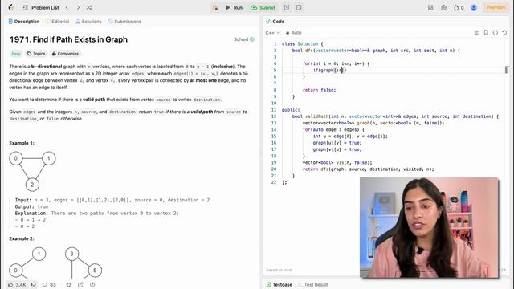Click the 'return false;' code line

[x=320, y=90]
